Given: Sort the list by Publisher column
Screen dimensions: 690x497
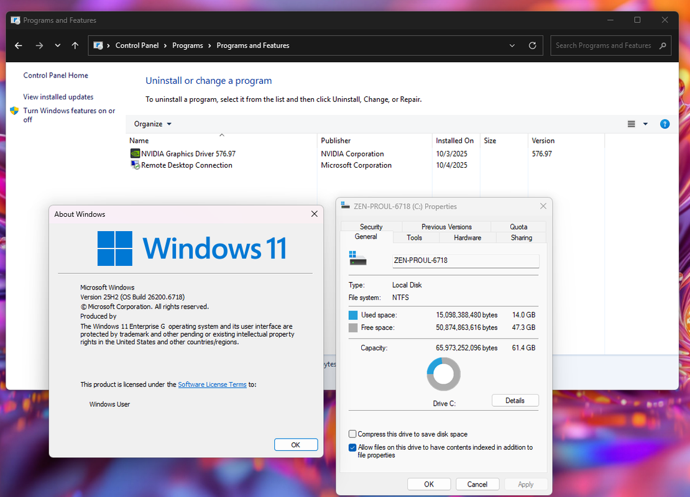Looking at the screenshot, I should [374, 140].
